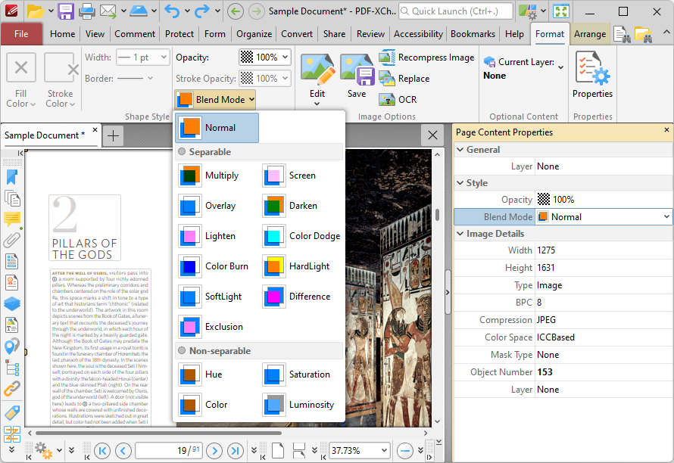Open Blend Mode dropdown in properties pane
Image resolution: width=674 pixels, height=463 pixels.
point(666,217)
